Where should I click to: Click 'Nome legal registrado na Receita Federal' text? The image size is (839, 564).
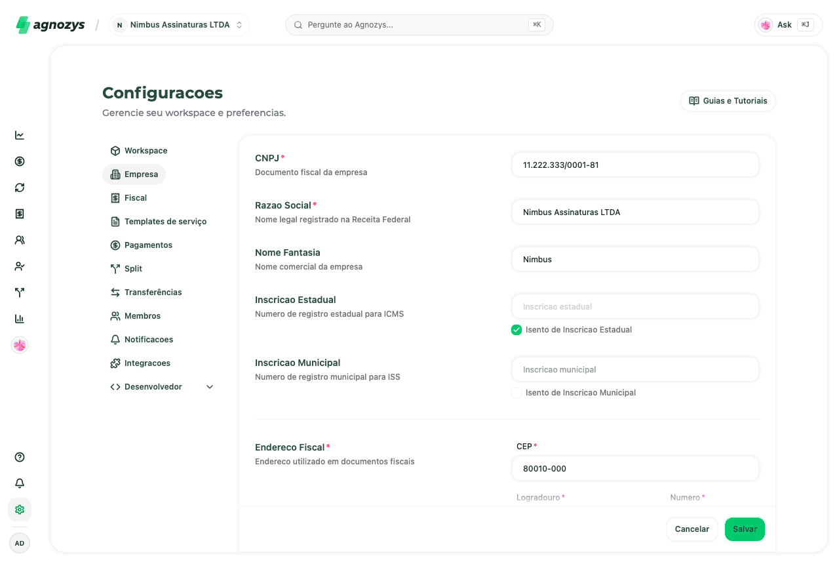coord(333,220)
